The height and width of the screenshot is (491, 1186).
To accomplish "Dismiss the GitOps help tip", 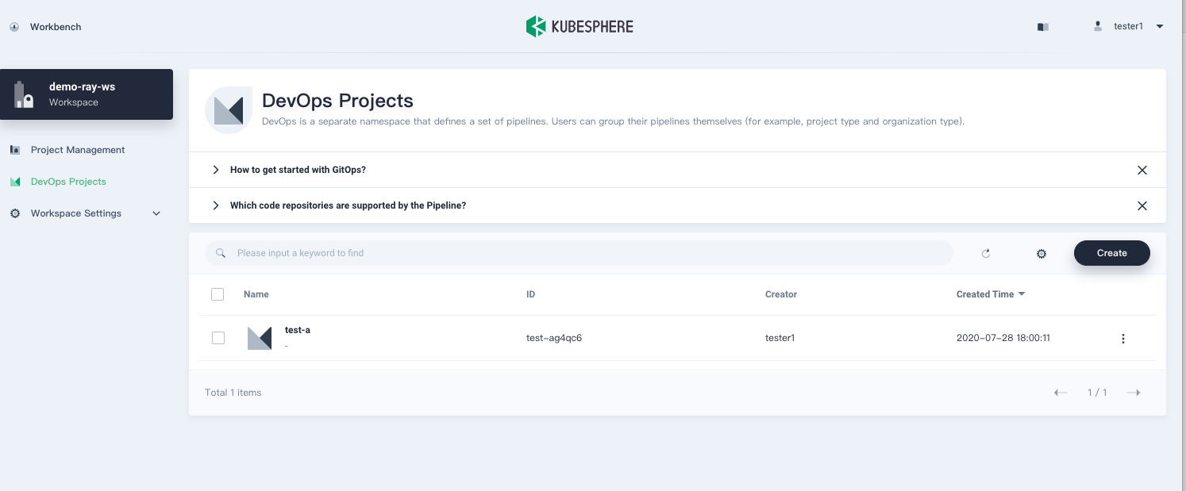I will (x=1142, y=170).
